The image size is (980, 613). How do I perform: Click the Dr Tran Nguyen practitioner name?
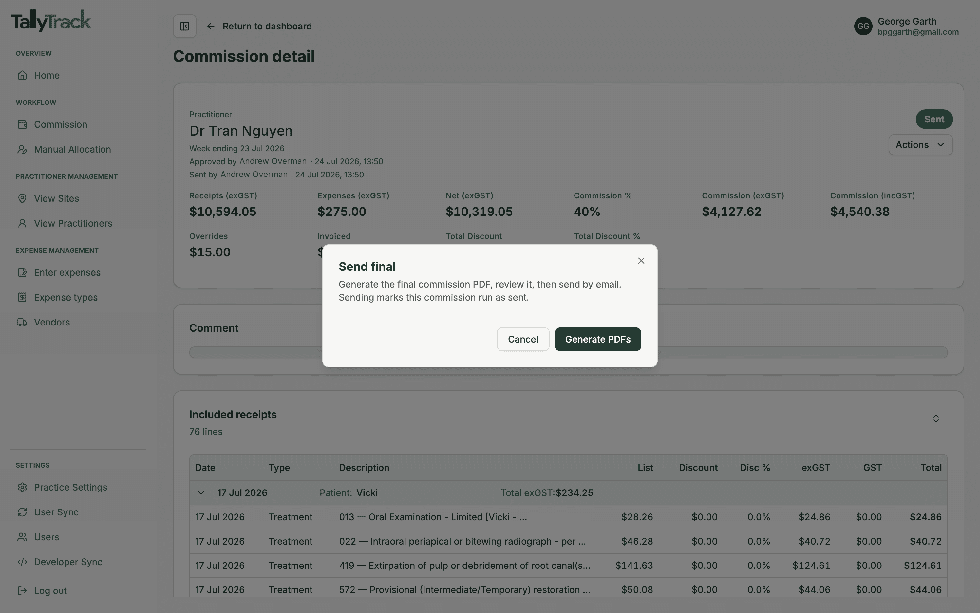pyautogui.click(x=241, y=131)
